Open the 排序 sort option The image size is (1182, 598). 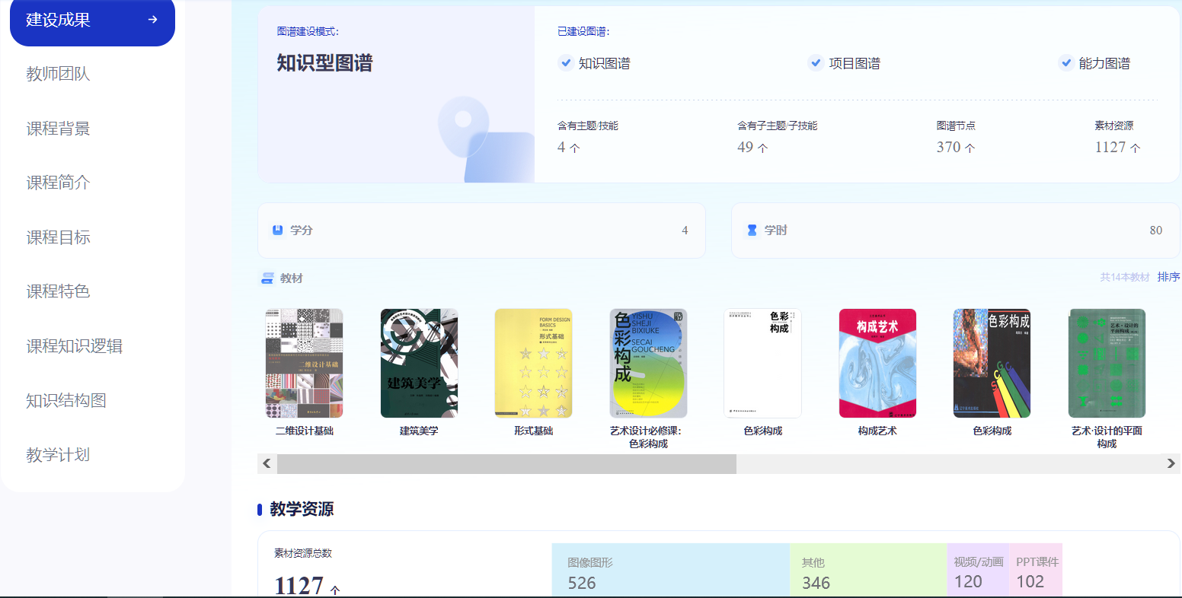point(1168,277)
